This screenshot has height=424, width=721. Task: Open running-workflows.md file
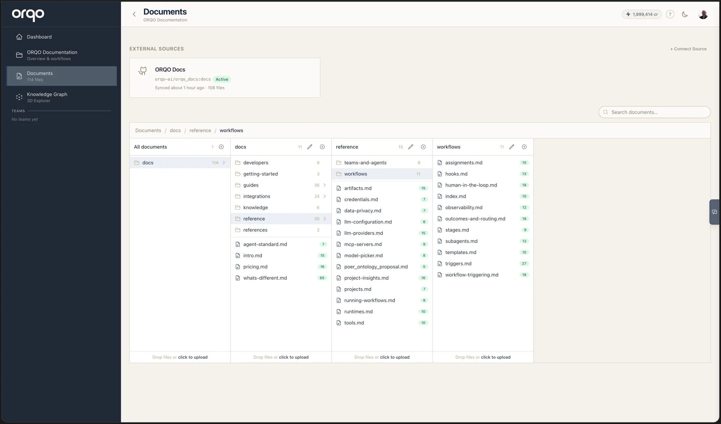(x=382, y=300)
